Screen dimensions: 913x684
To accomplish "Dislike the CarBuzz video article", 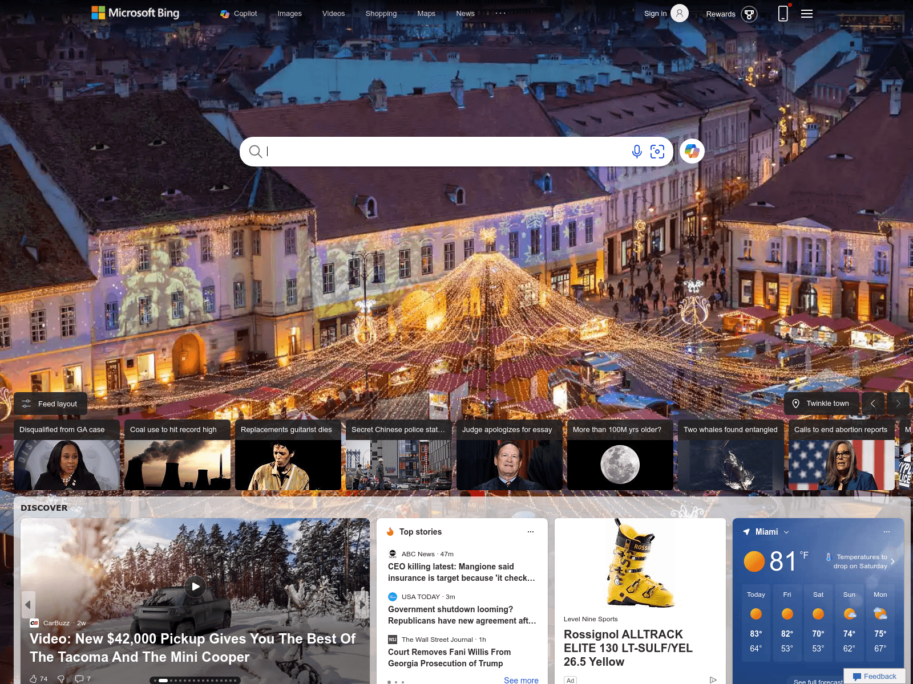I will click(x=61, y=679).
